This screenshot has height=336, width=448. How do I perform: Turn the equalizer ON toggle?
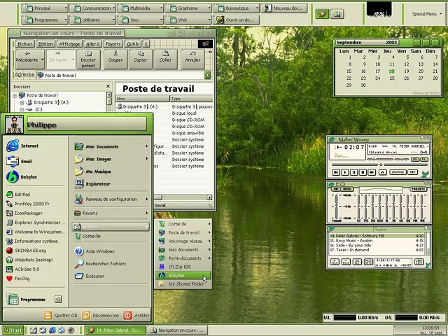coord(335,189)
